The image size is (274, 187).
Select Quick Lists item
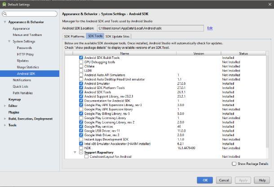(20, 86)
